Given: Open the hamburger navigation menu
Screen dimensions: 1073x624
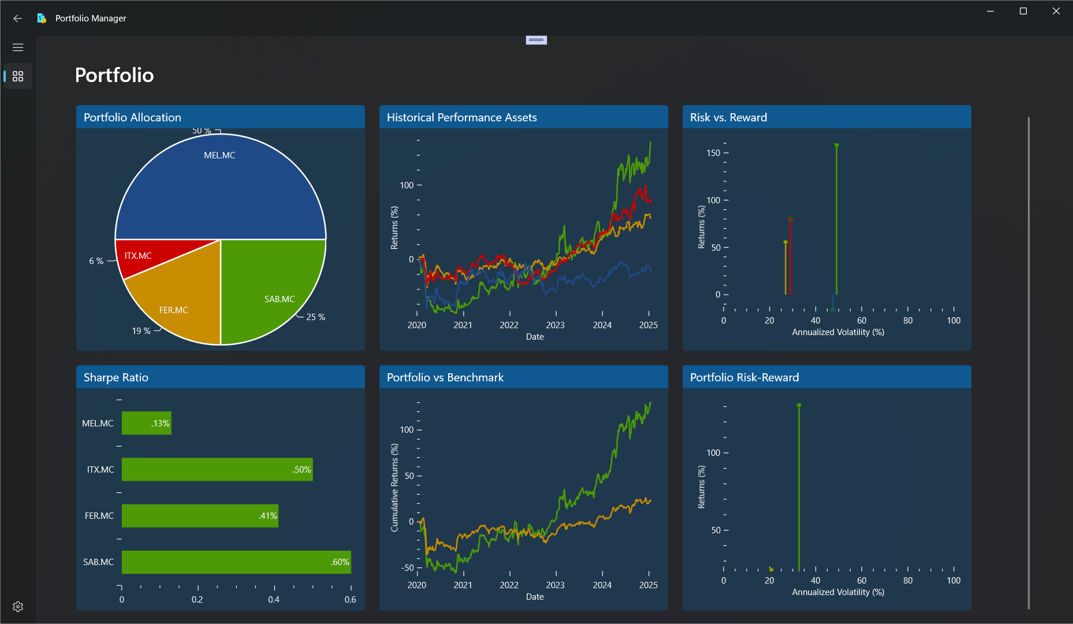Looking at the screenshot, I should (18, 47).
